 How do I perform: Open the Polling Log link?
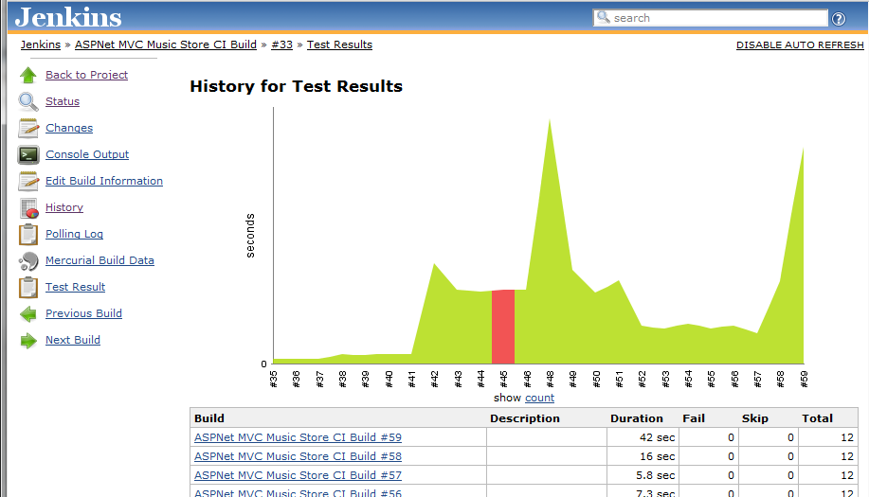(74, 234)
